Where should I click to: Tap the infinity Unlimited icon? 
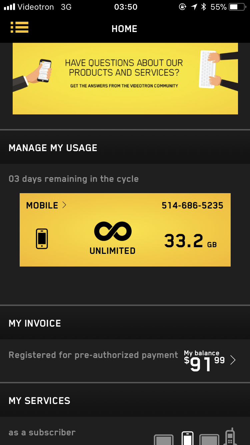[113, 231]
